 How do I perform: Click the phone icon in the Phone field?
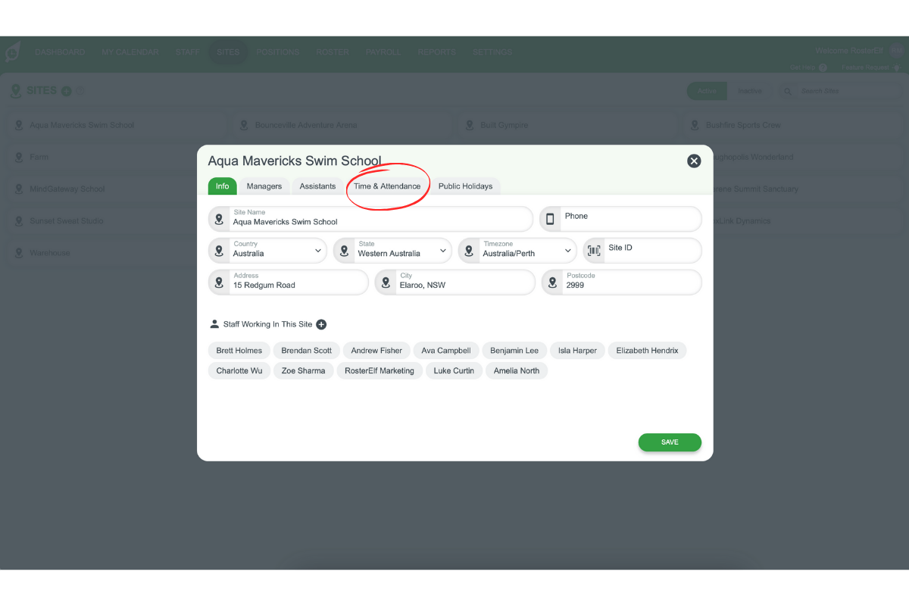point(549,218)
